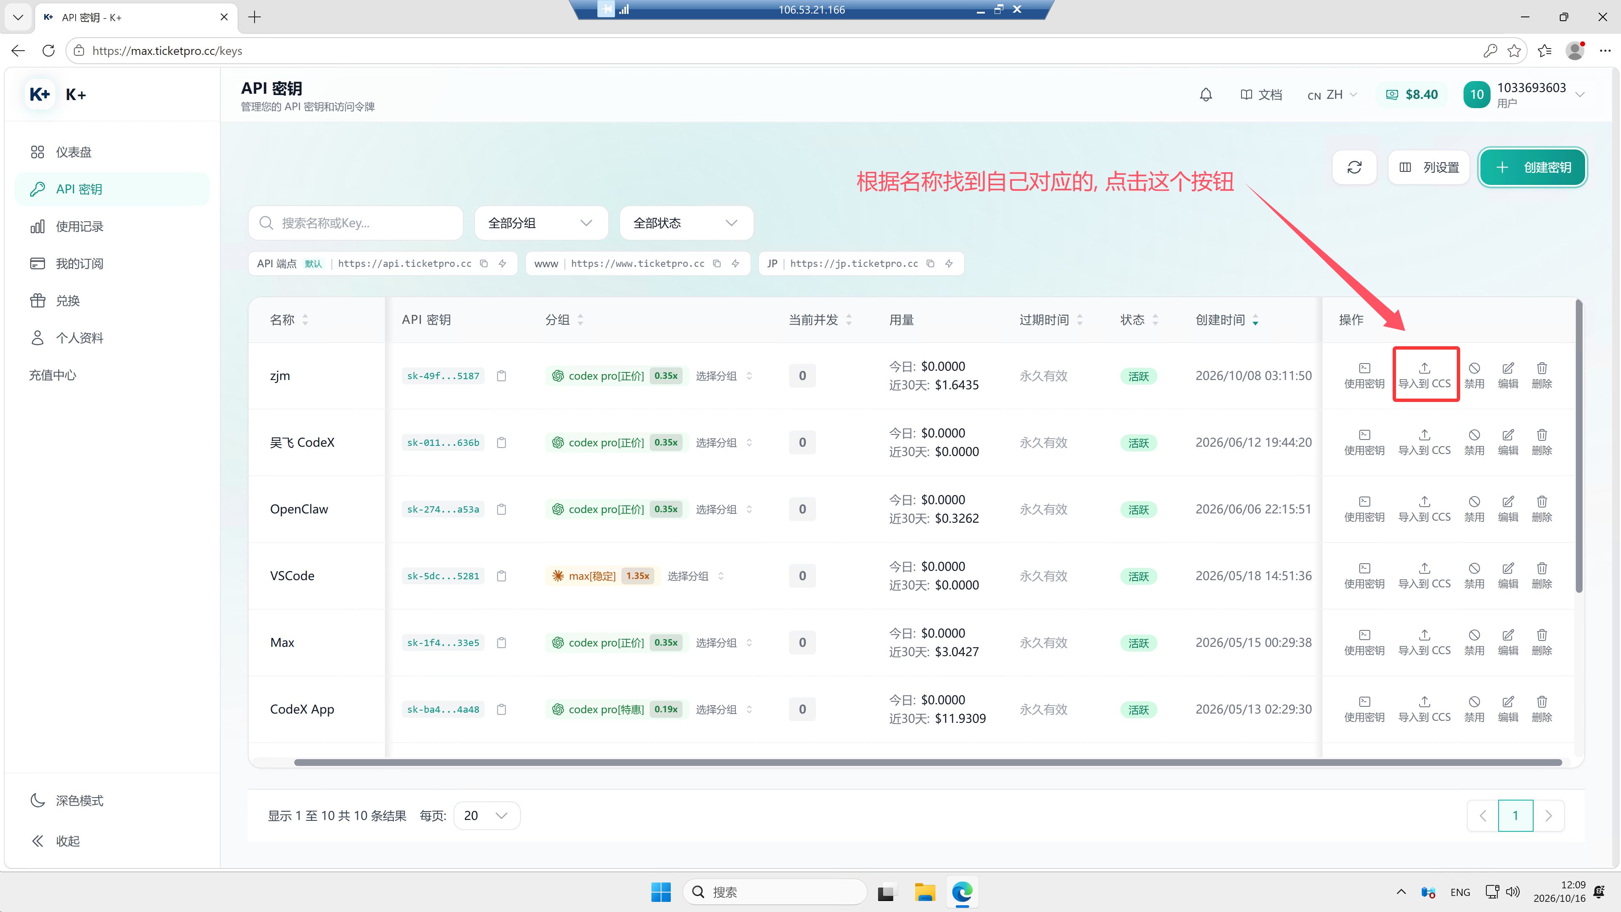Click the horizontal table scrollbar
Viewport: 1621px width, 912px height.
[927, 762]
